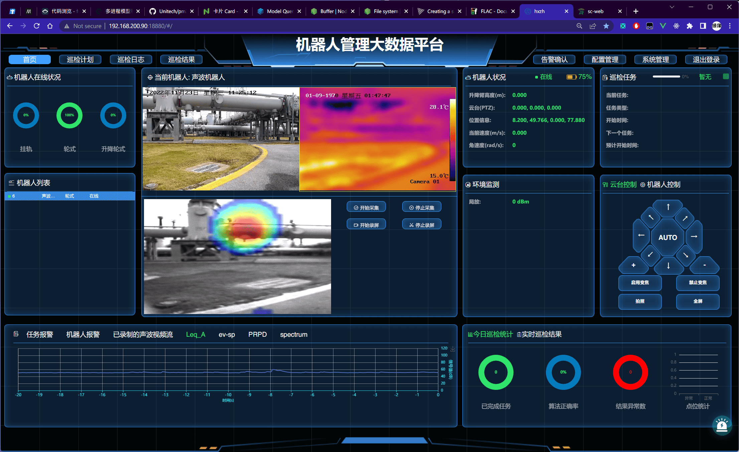Open 配置管理 navigation tab
The height and width of the screenshot is (452, 739).
[x=605, y=59]
